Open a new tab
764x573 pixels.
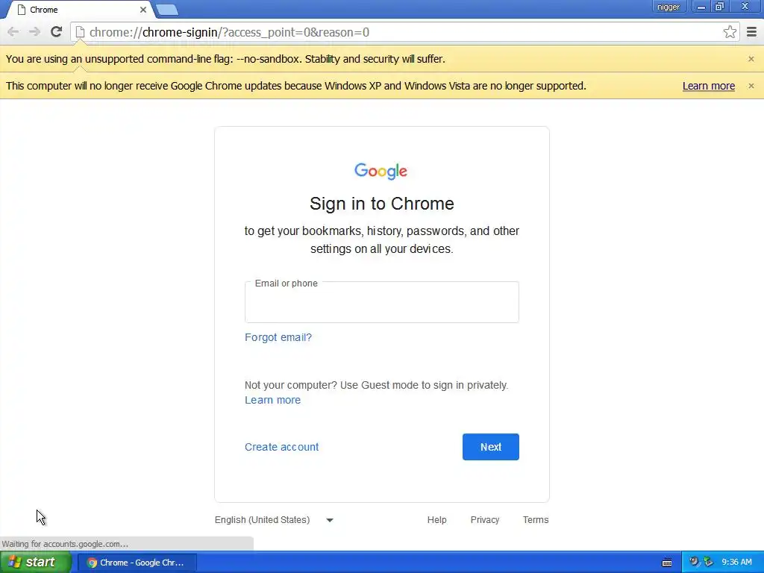[x=167, y=10]
